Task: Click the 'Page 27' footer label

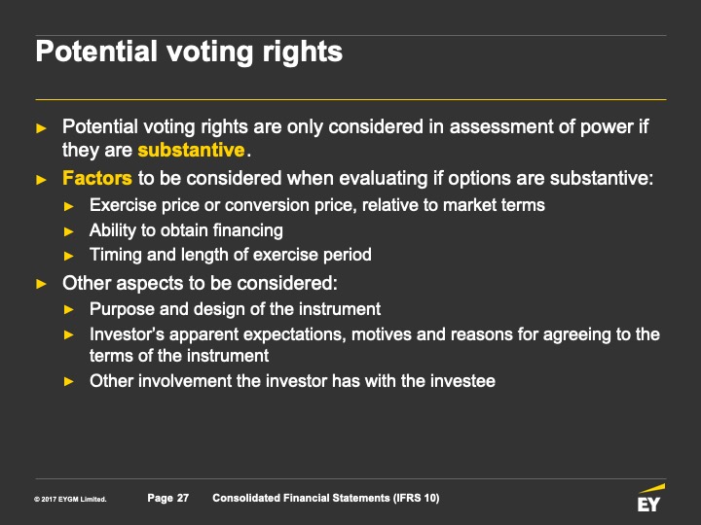Action: coord(168,498)
